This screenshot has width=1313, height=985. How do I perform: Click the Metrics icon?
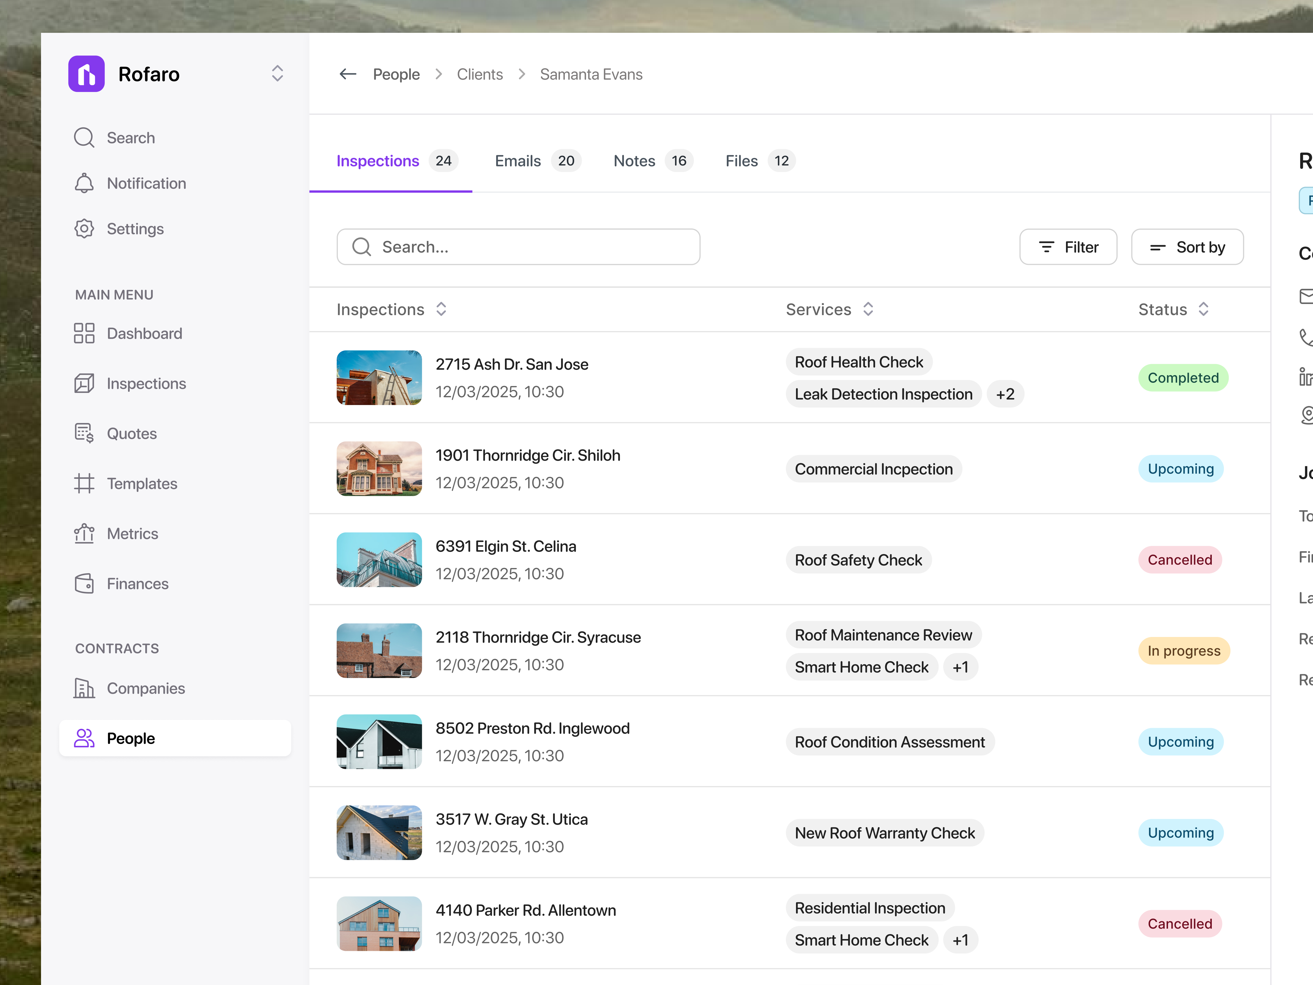(x=84, y=533)
